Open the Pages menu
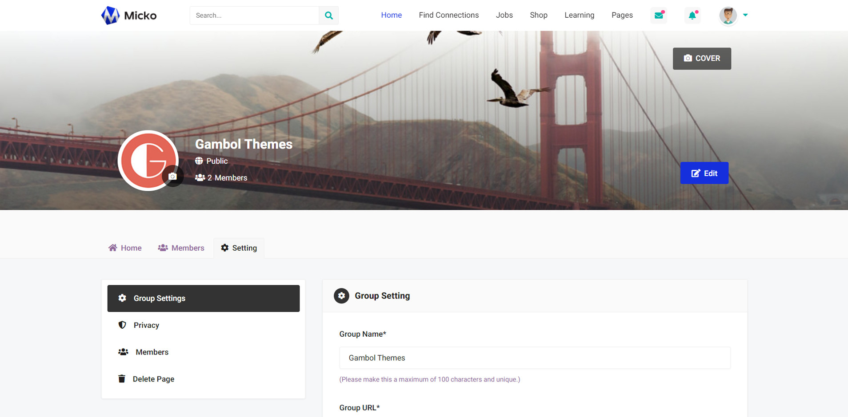The height and width of the screenshot is (417, 848). 622,15
